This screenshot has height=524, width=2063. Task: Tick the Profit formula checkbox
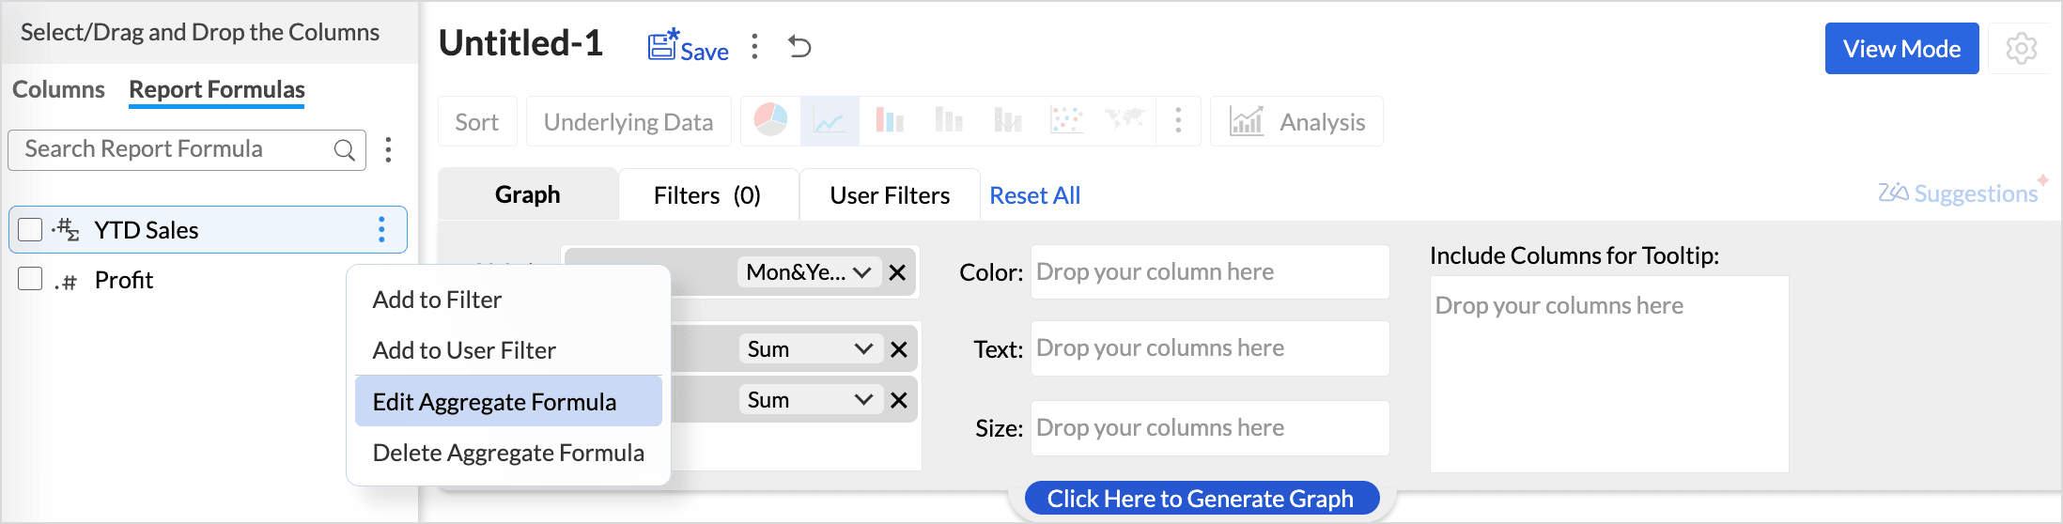click(30, 279)
